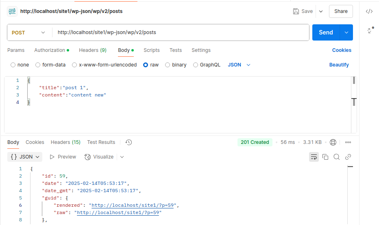
Task: Open the three-dot response options menu
Action: pos(348,142)
